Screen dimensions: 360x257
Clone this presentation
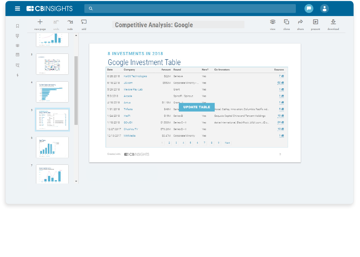(x=286, y=25)
